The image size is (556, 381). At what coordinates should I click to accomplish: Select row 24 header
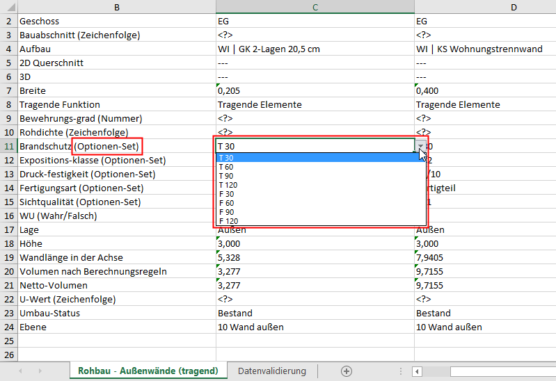(9, 327)
